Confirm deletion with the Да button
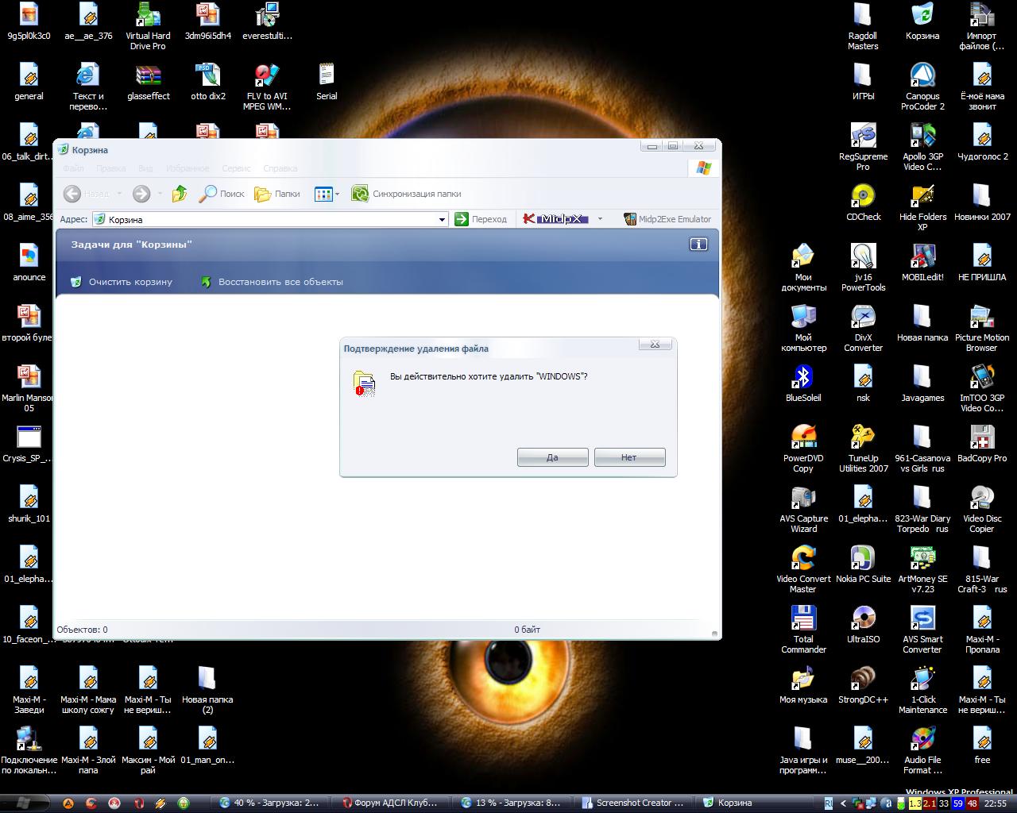The width and height of the screenshot is (1017, 813). click(552, 457)
